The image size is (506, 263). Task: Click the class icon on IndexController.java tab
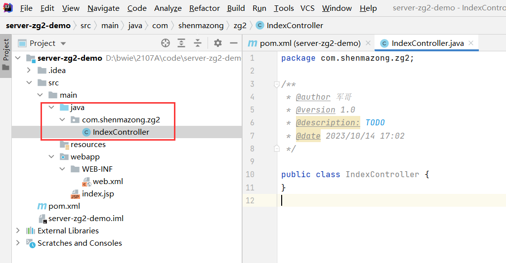384,43
